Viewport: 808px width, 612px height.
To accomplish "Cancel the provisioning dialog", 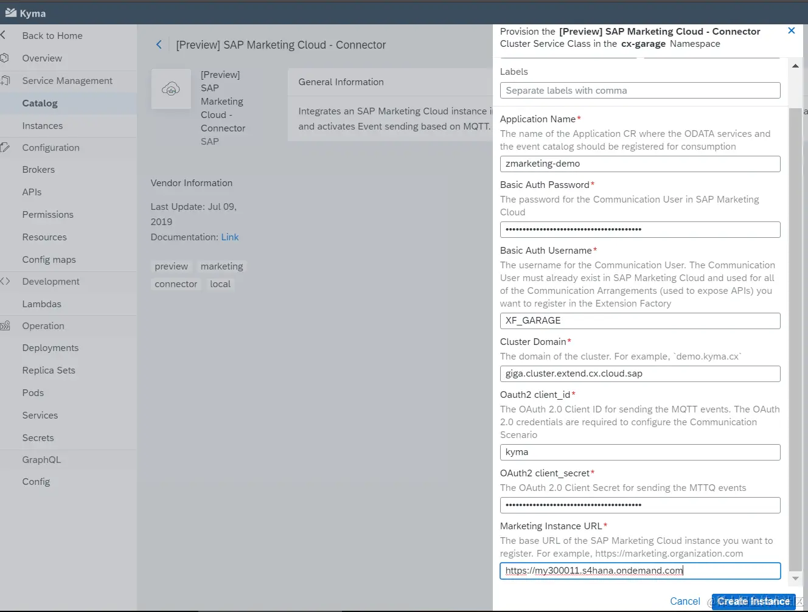I will click(x=685, y=601).
